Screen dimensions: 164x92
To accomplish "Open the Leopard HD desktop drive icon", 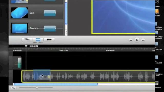I will click(x=157, y=2).
